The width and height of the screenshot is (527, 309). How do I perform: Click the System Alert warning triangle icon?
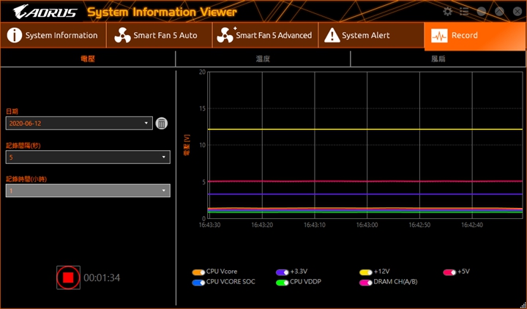pos(332,35)
